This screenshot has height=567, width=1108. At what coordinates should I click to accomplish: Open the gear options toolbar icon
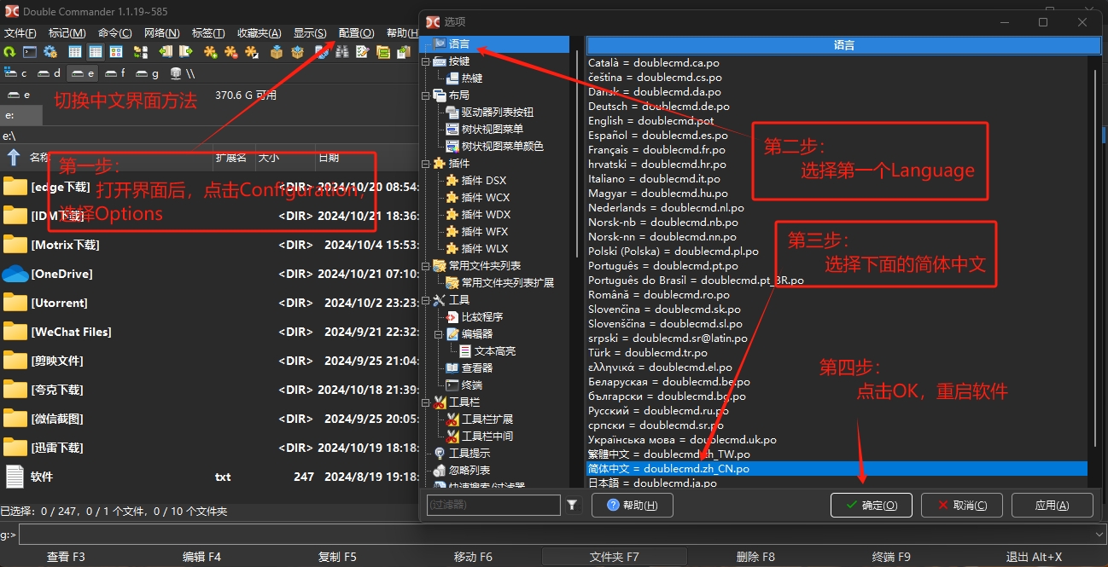(50, 52)
